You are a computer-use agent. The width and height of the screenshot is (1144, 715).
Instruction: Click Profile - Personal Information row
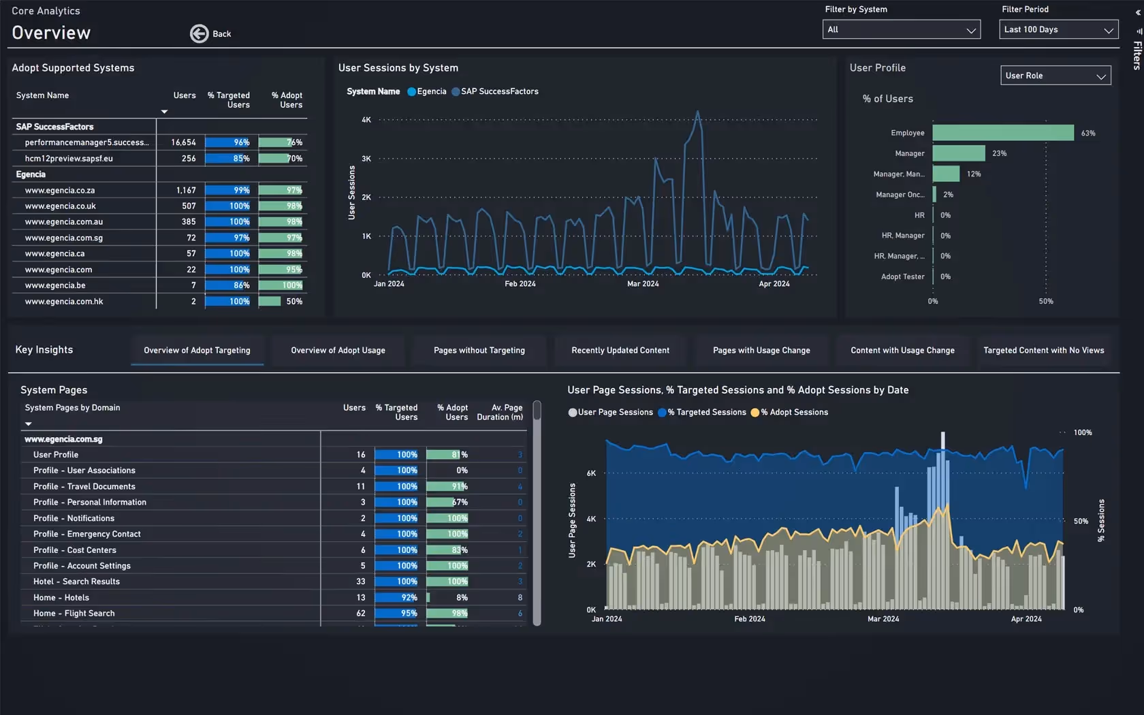pyautogui.click(x=274, y=503)
